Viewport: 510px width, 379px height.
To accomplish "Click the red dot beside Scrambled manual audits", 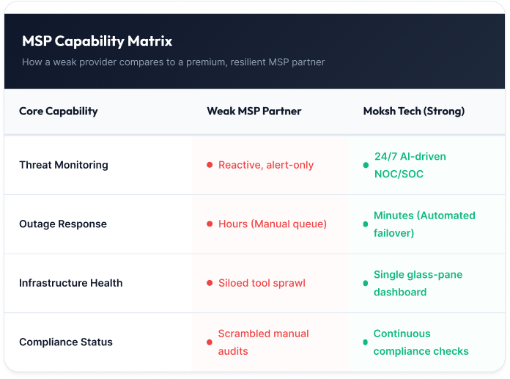I will 210,342.
